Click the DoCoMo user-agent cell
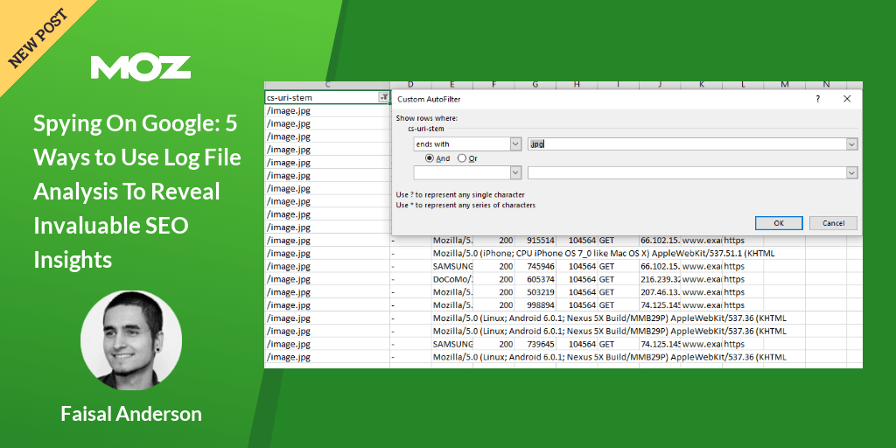 pyautogui.click(x=452, y=279)
